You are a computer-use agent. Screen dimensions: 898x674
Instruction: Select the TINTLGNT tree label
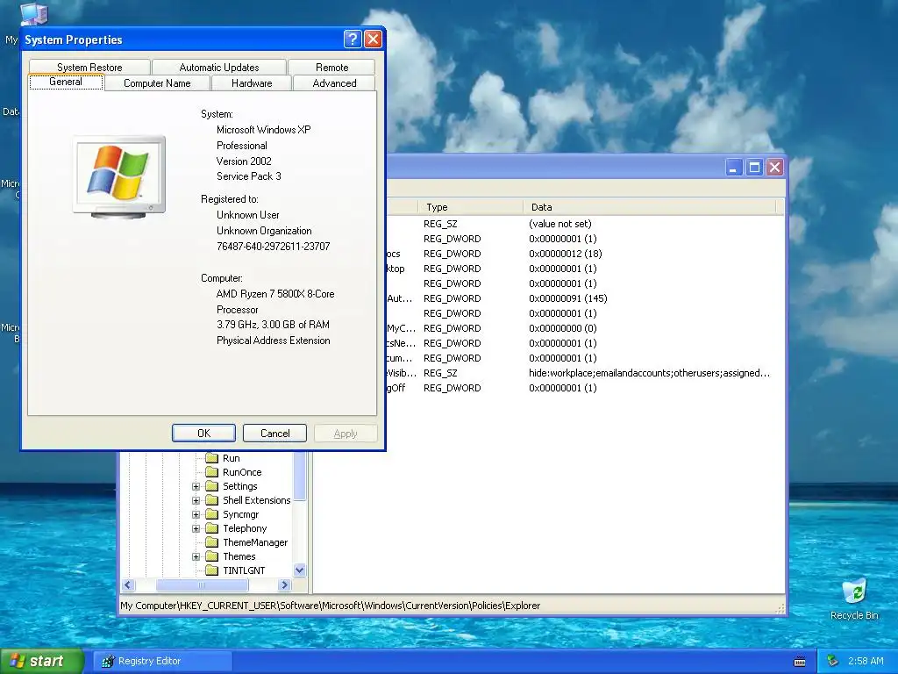click(x=244, y=570)
